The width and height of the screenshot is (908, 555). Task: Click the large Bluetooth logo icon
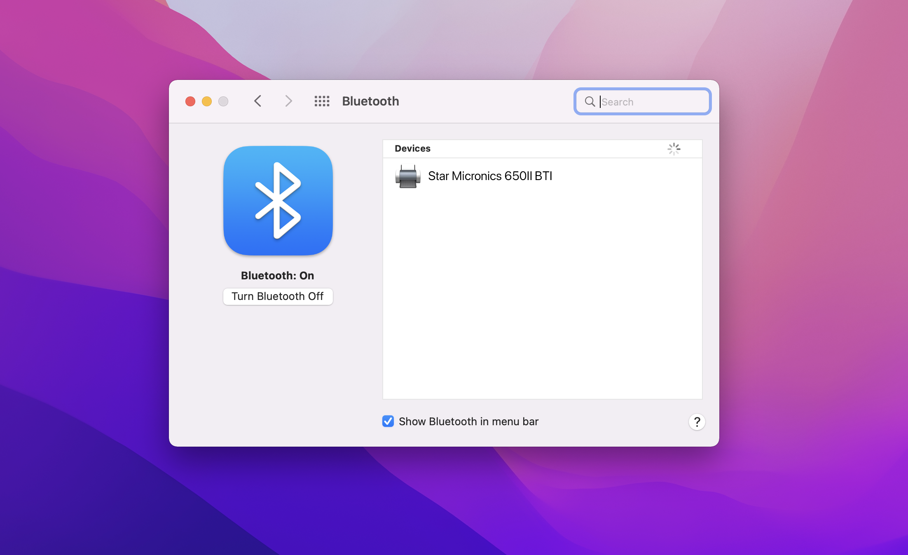[278, 201]
